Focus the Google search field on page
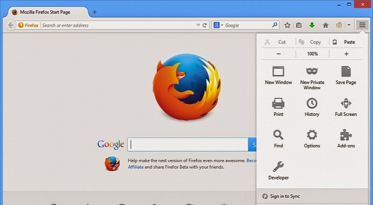This screenshot has height=205, width=373. (x=188, y=145)
